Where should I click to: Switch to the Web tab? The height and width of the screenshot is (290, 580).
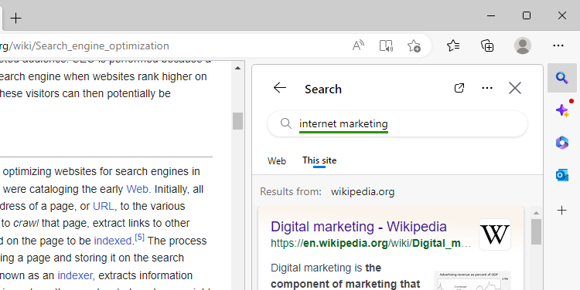[277, 161]
